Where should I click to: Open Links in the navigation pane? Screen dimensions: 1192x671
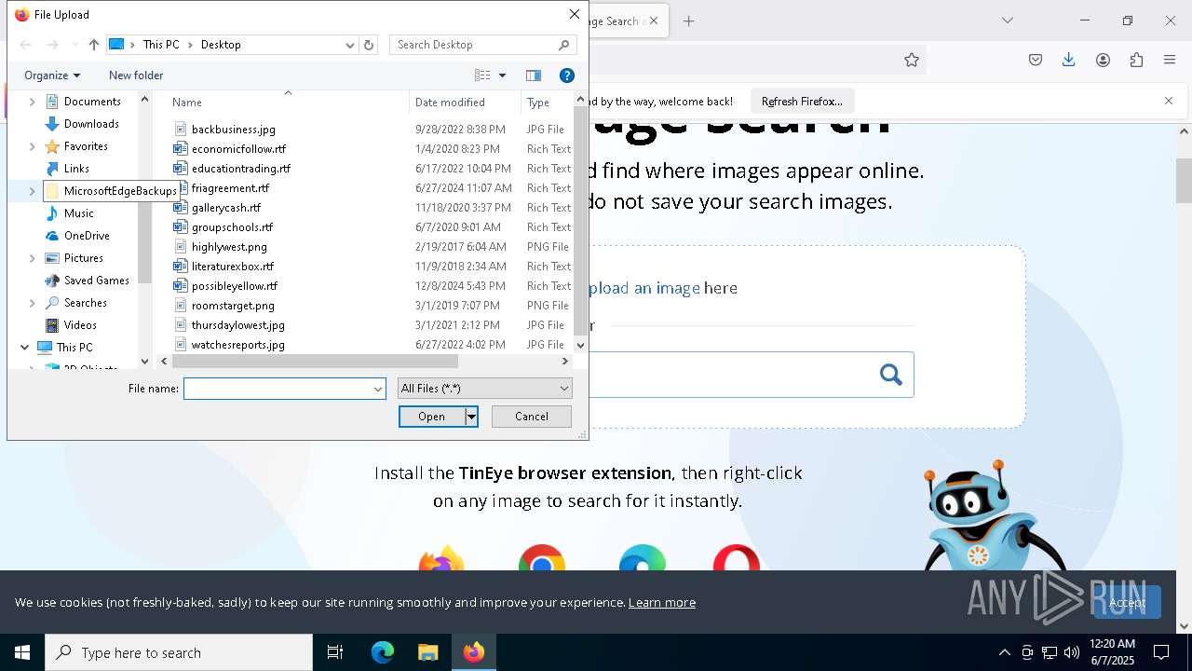click(x=76, y=169)
